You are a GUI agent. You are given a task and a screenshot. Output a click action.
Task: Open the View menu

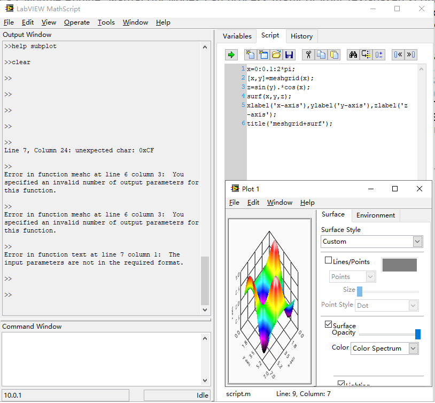pyautogui.click(x=49, y=22)
